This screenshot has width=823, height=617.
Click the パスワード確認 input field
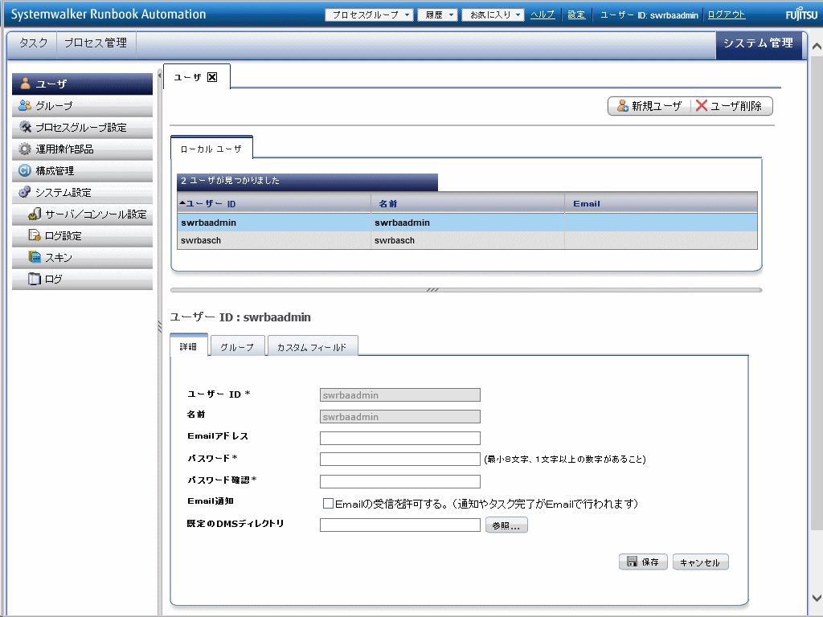click(400, 481)
